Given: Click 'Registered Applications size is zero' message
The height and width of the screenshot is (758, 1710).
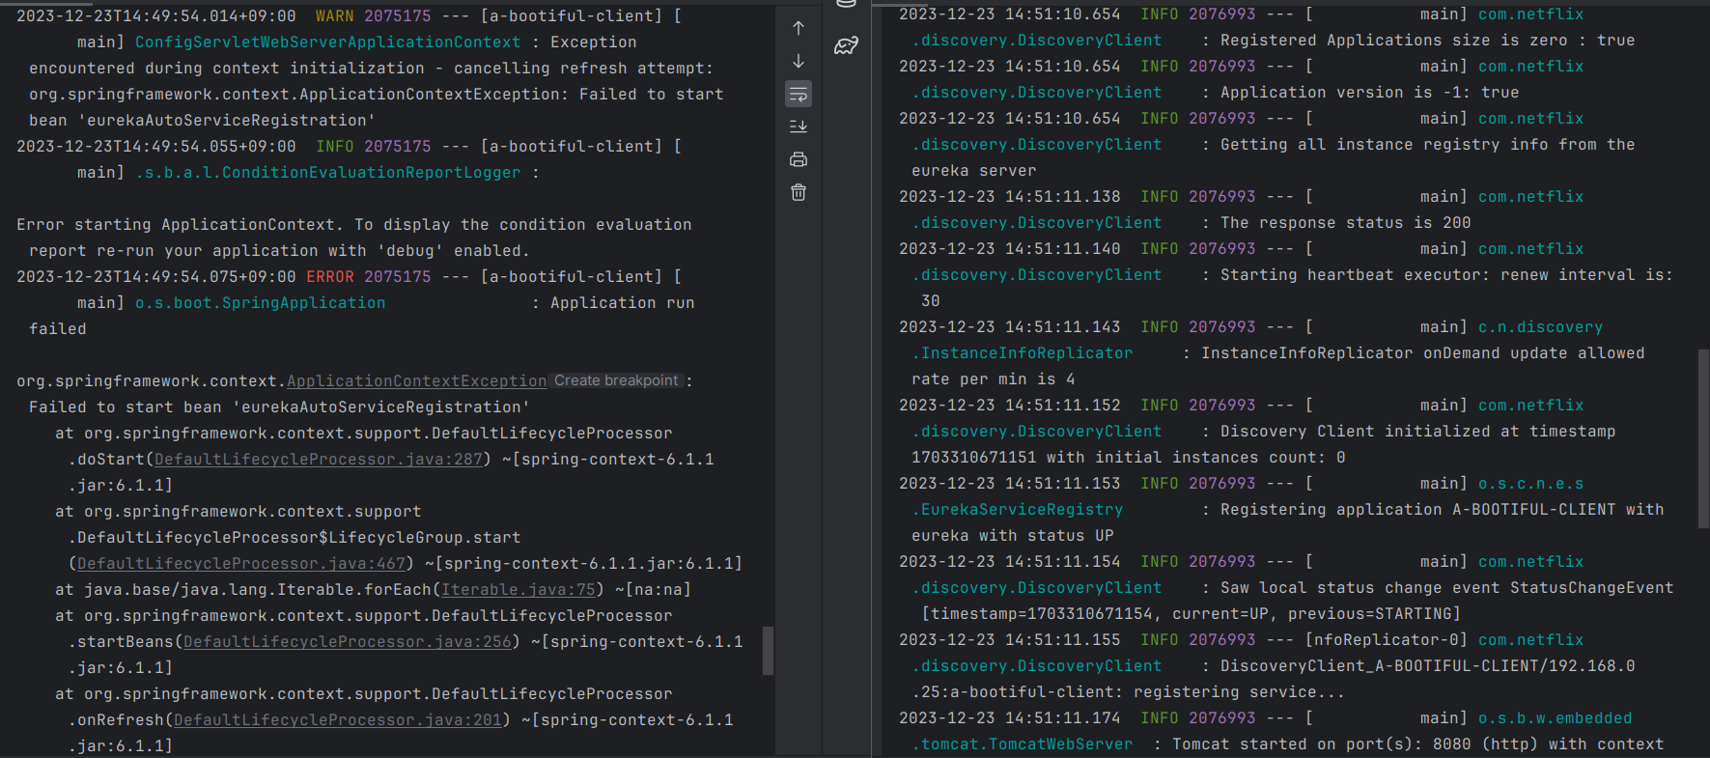Looking at the screenshot, I should click(1428, 41).
